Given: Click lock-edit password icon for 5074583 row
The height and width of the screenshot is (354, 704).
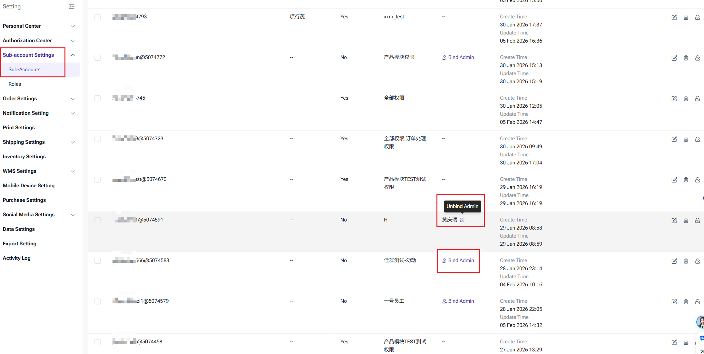Looking at the screenshot, I should point(698,261).
